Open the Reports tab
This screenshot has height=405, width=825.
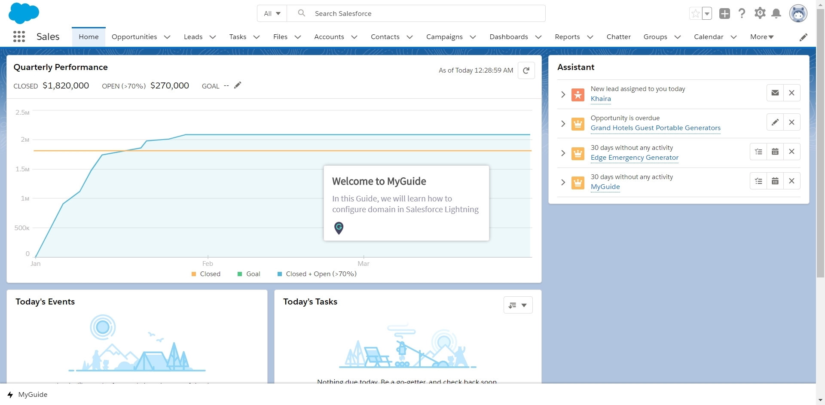(567, 37)
